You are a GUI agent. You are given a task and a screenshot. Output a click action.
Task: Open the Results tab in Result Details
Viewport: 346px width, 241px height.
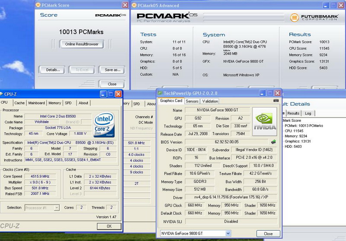[293, 113]
